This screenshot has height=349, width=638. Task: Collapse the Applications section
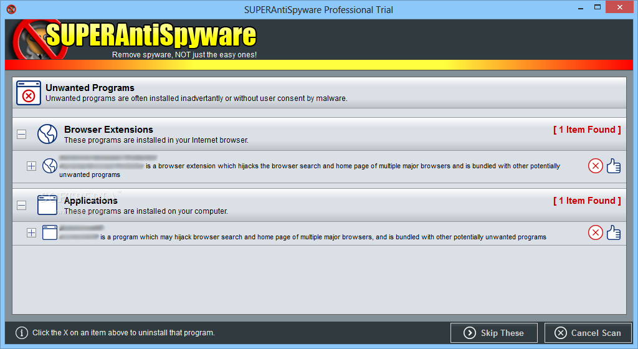pyautogui.click(x=22, y=206)
